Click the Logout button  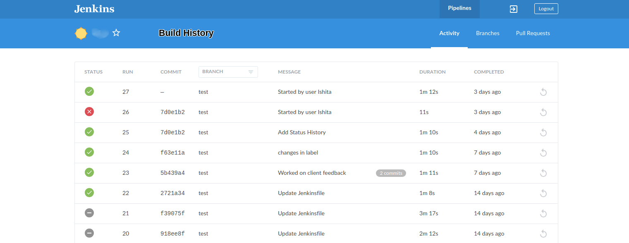tap(546, 9)
